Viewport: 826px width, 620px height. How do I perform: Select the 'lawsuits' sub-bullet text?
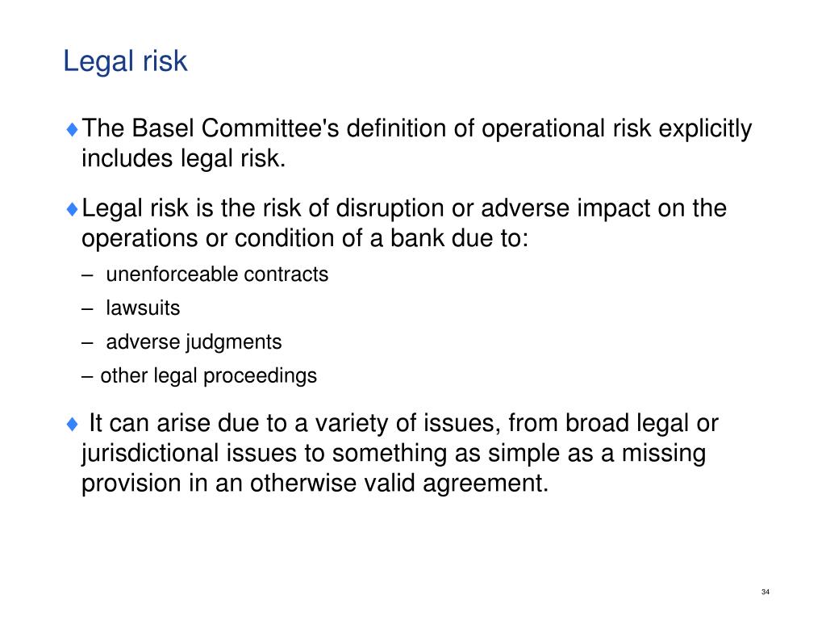pyautogui.click(x=143, y=308)
